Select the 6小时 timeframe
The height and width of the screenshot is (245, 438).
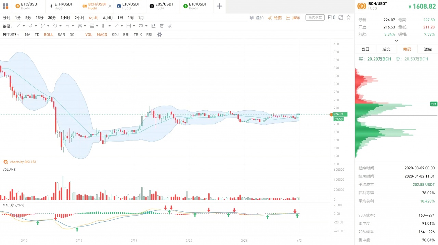[108, 17]
